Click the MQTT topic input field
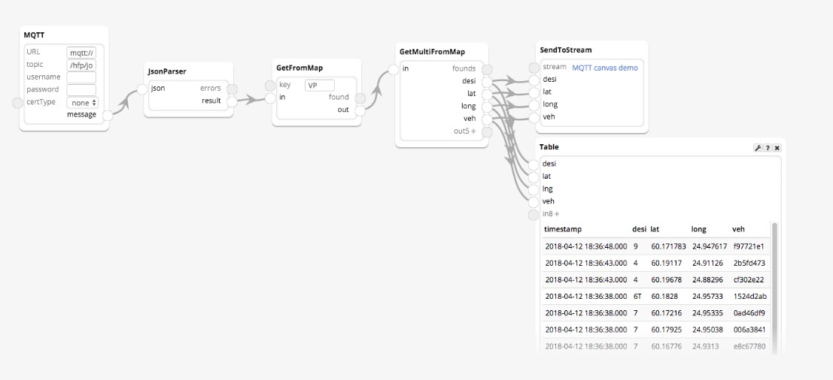 (81, 65)
